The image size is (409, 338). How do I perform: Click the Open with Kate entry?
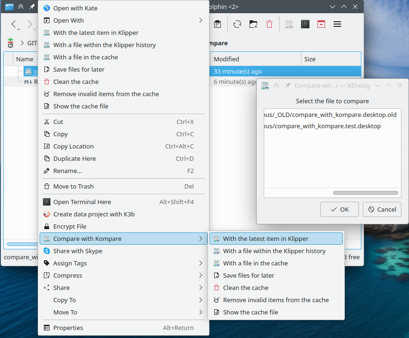pos(124,8)
